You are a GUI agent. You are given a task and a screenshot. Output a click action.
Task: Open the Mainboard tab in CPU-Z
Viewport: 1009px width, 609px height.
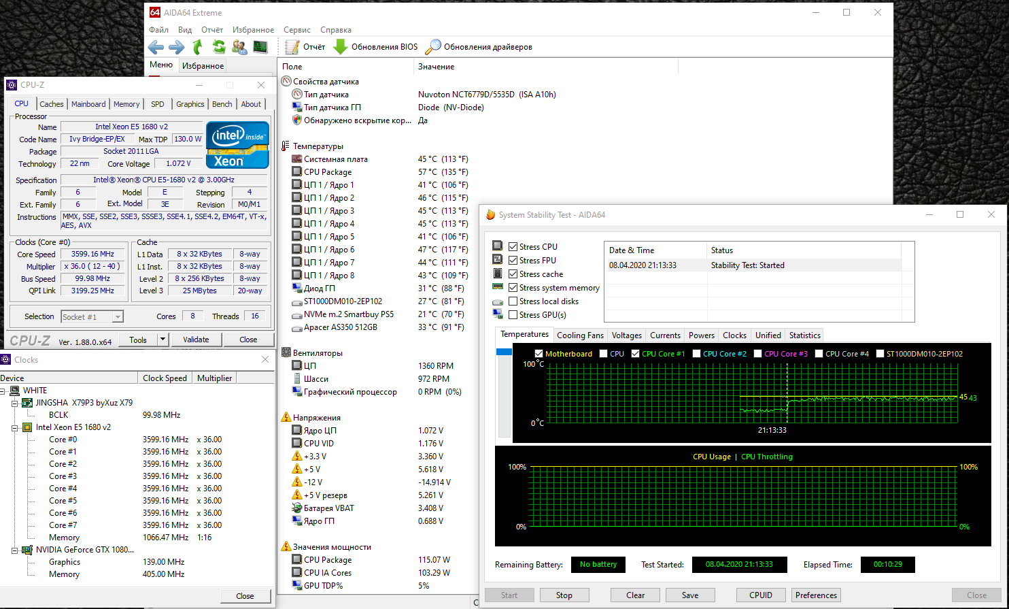coord(88,104)
